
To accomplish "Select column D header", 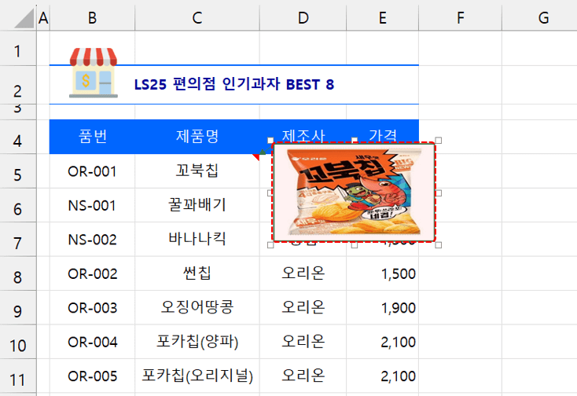I will point(303,17).
